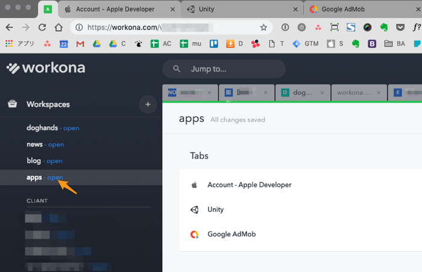Open the Google Drive bookmark labeled C
The width and height of the screenshot is (422, 272).
point(118,43)
